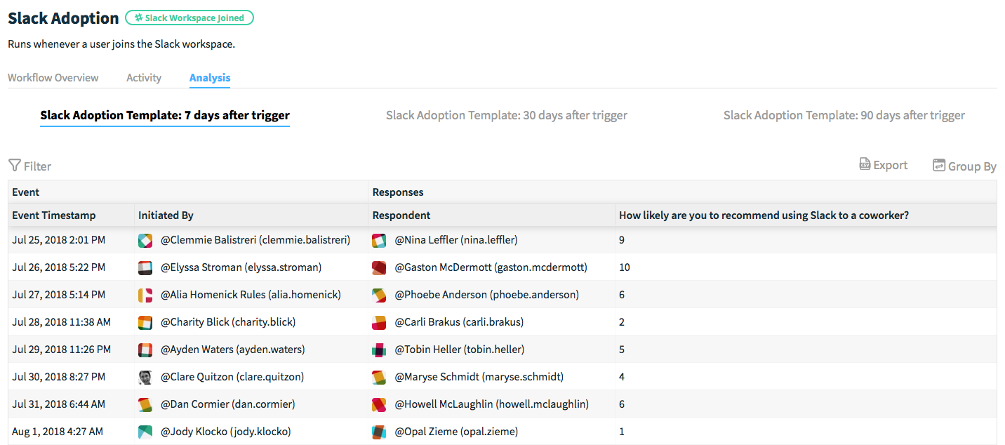Screen dimensions: 1005x445
Task: Open the @Gaston McDermott respondent link
Action: 491,267
